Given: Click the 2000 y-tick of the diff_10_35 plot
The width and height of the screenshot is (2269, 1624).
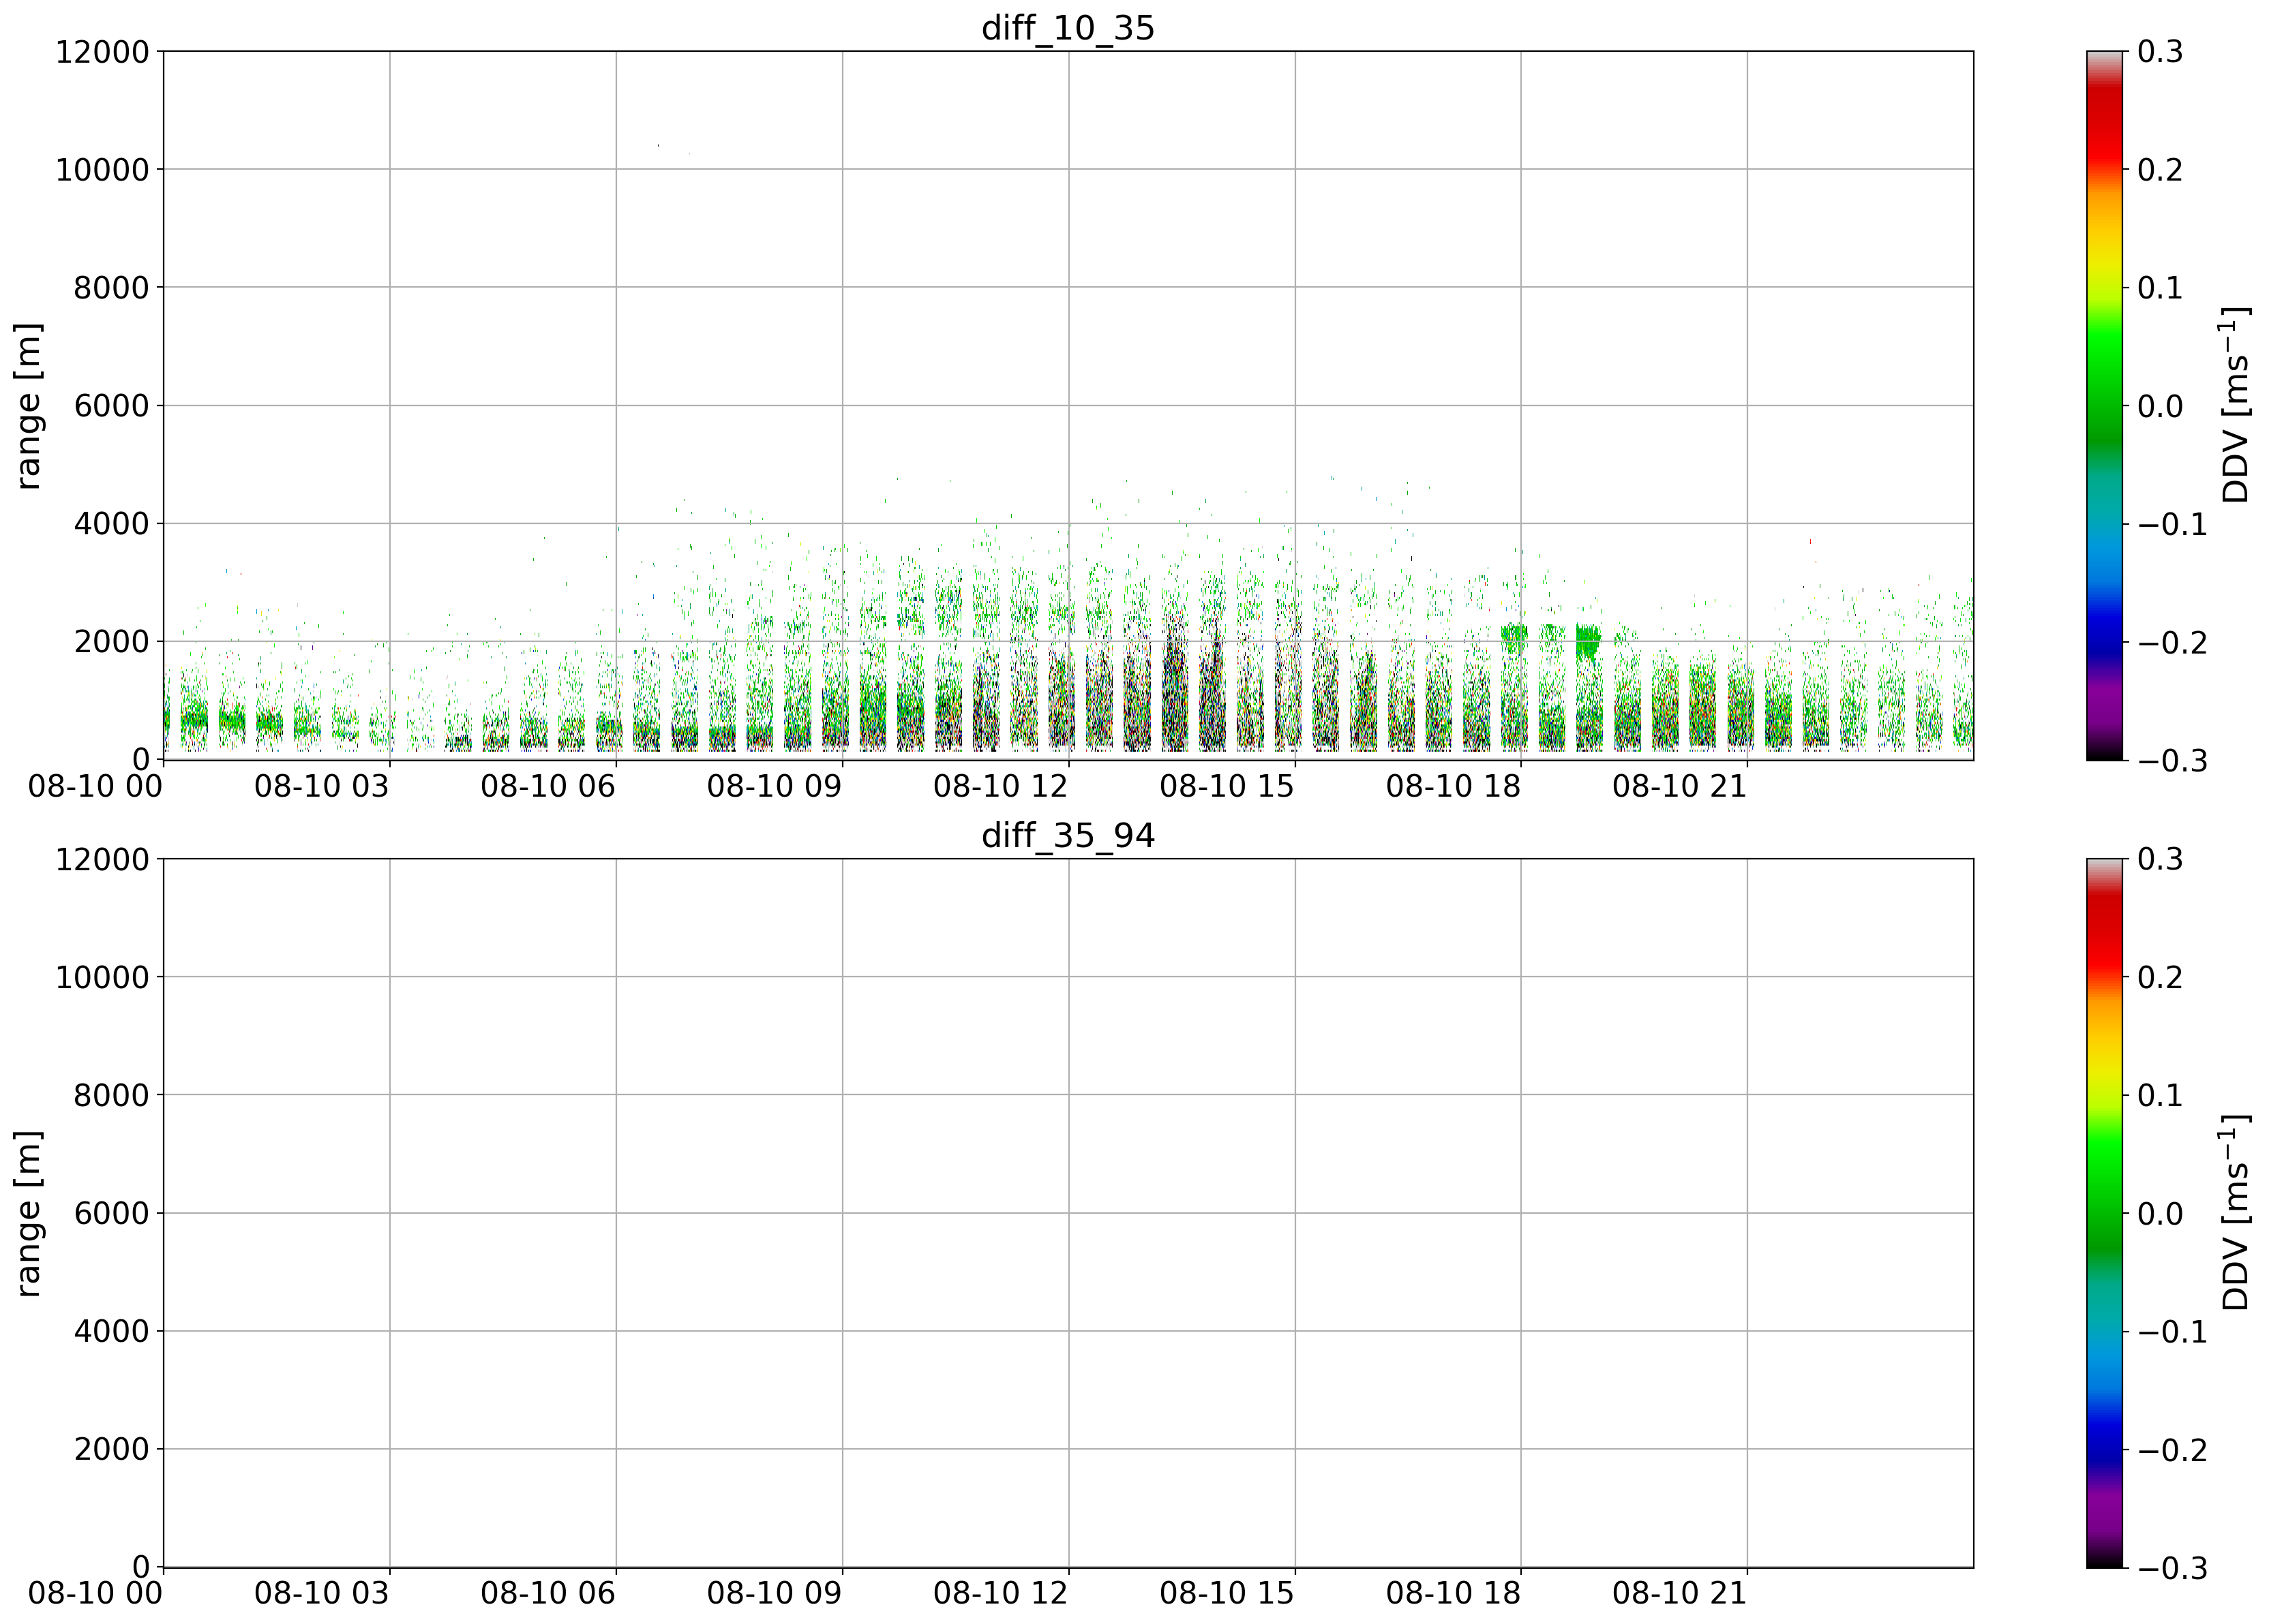Looking at the screenshot, I should 111,641.
